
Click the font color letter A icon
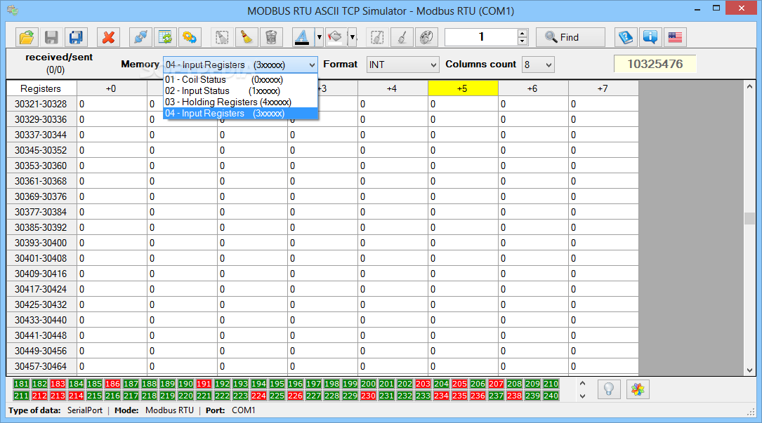(302, 37)
